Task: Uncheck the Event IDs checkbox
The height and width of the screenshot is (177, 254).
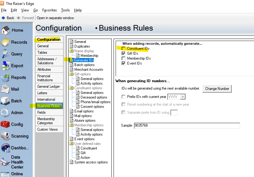Action: tap(123, 63)
